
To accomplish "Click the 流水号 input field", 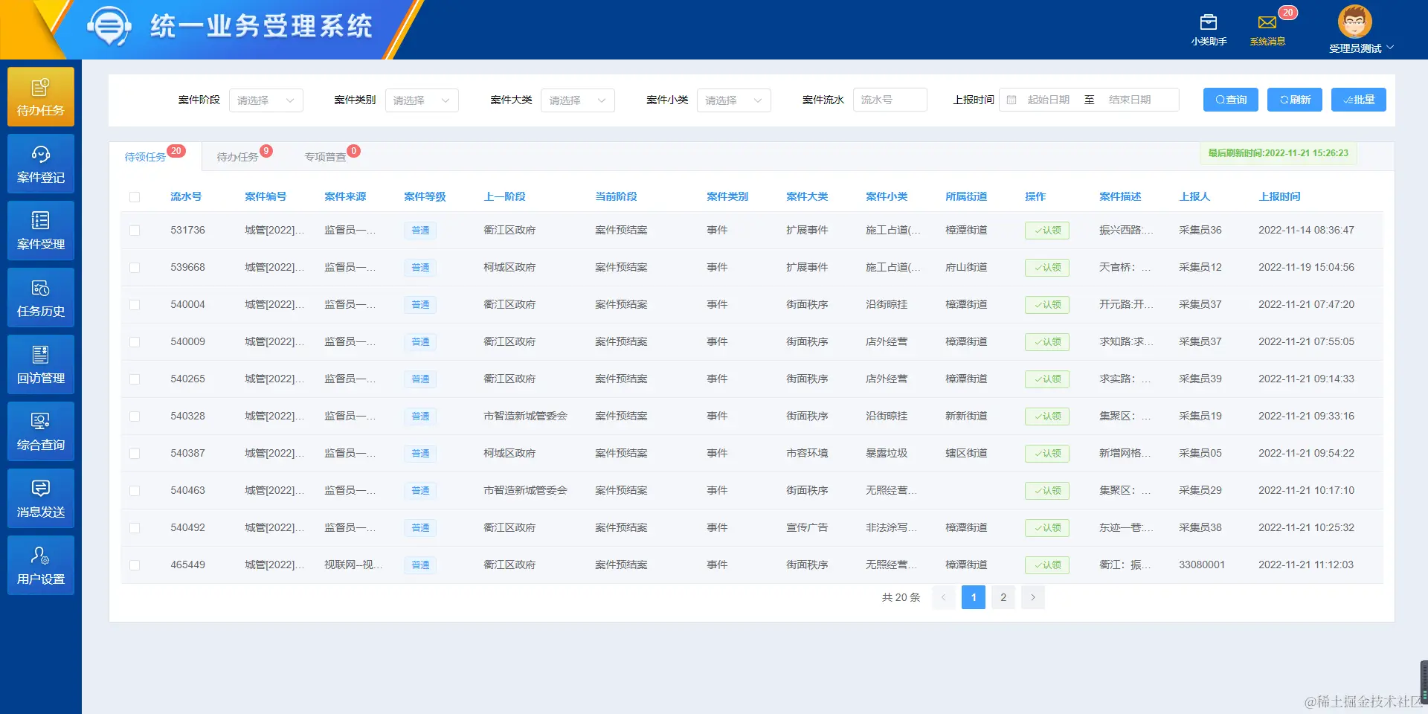I will [890, 100].
